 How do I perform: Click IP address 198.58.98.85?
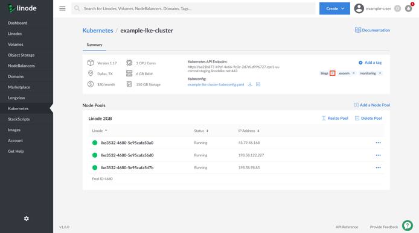pos(249,168)
